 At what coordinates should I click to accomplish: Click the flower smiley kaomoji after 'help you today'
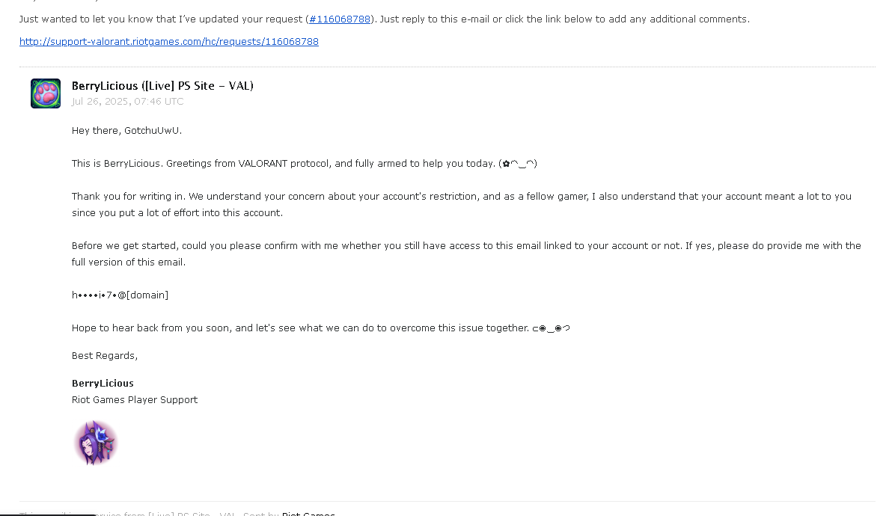tap(519, 164)
